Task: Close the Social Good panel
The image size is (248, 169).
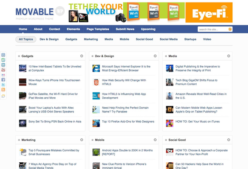Action: click(x=229, y=140)
